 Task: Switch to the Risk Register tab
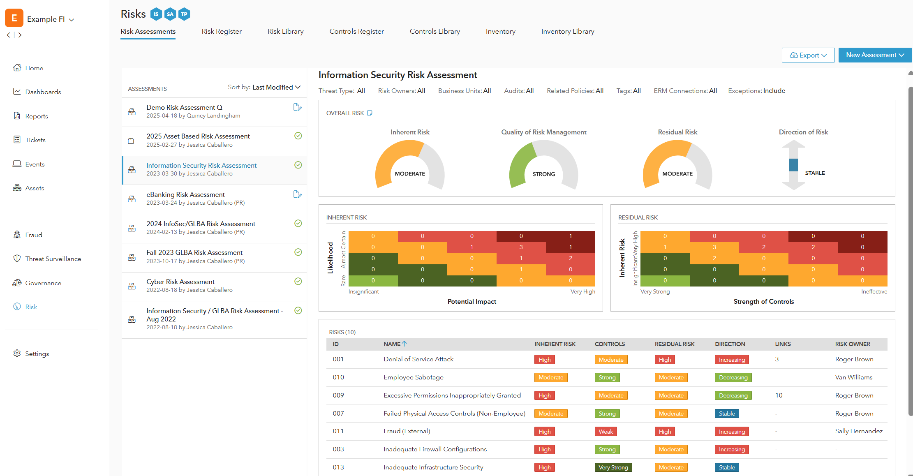222,32
